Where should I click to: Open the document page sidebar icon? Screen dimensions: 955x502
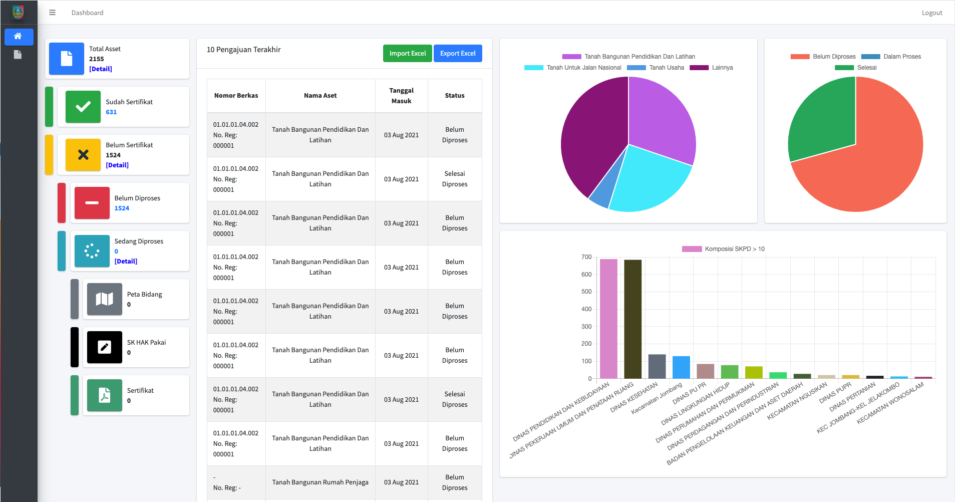(x=18, y=55)
